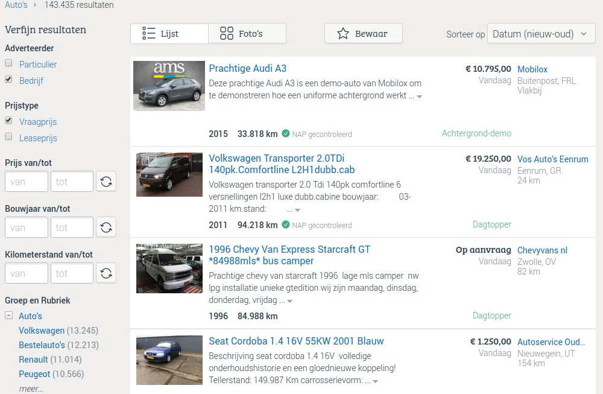603x394 pixels.
Task: Show more categories via meer...
Action: 31,389
